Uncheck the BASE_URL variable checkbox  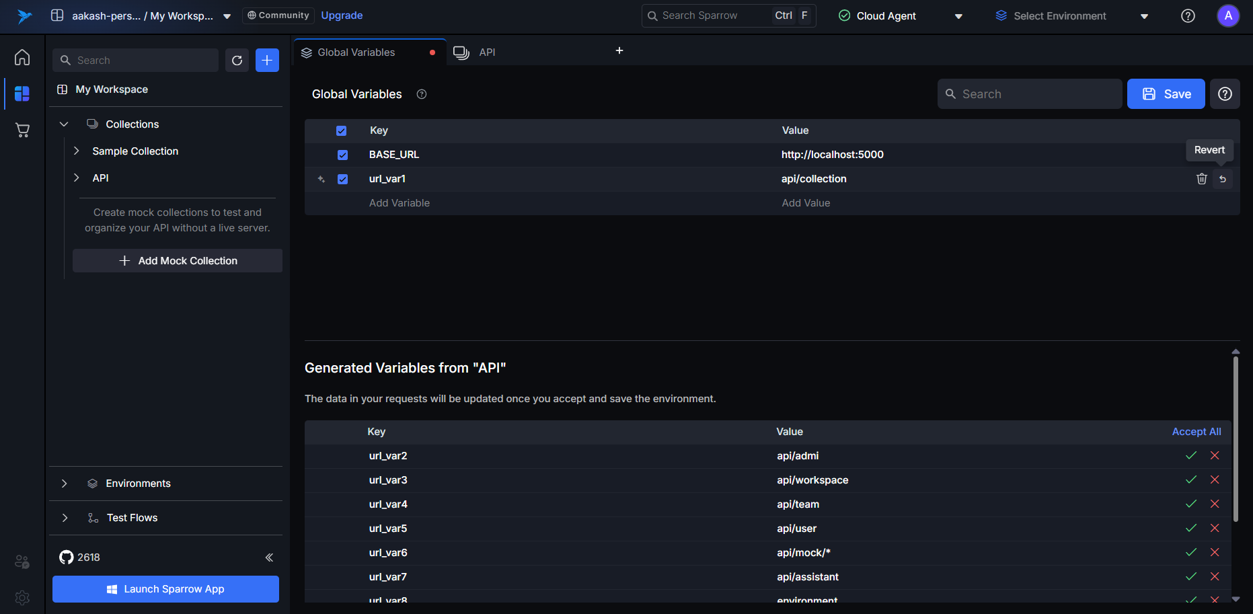tap(343, 155)
